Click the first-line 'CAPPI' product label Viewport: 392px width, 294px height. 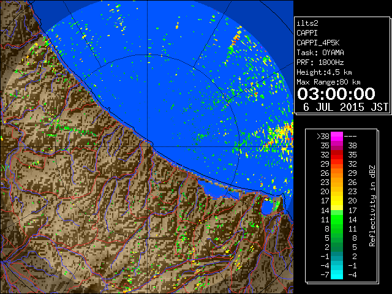(307, 33)
